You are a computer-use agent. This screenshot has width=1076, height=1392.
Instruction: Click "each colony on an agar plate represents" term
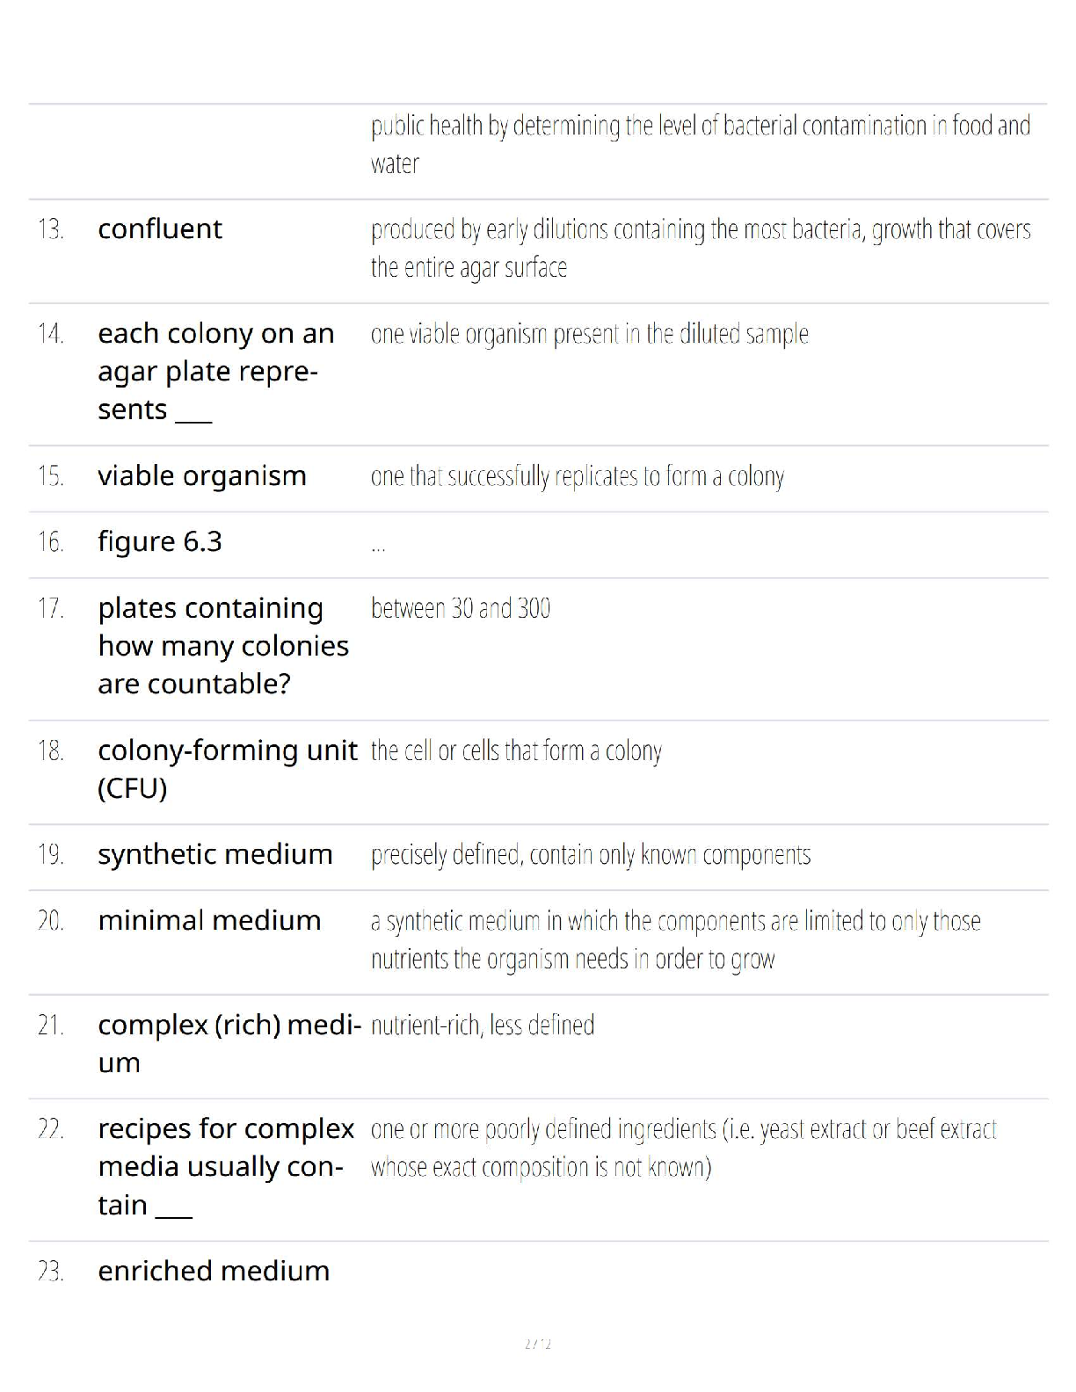[x=216, y=372]
